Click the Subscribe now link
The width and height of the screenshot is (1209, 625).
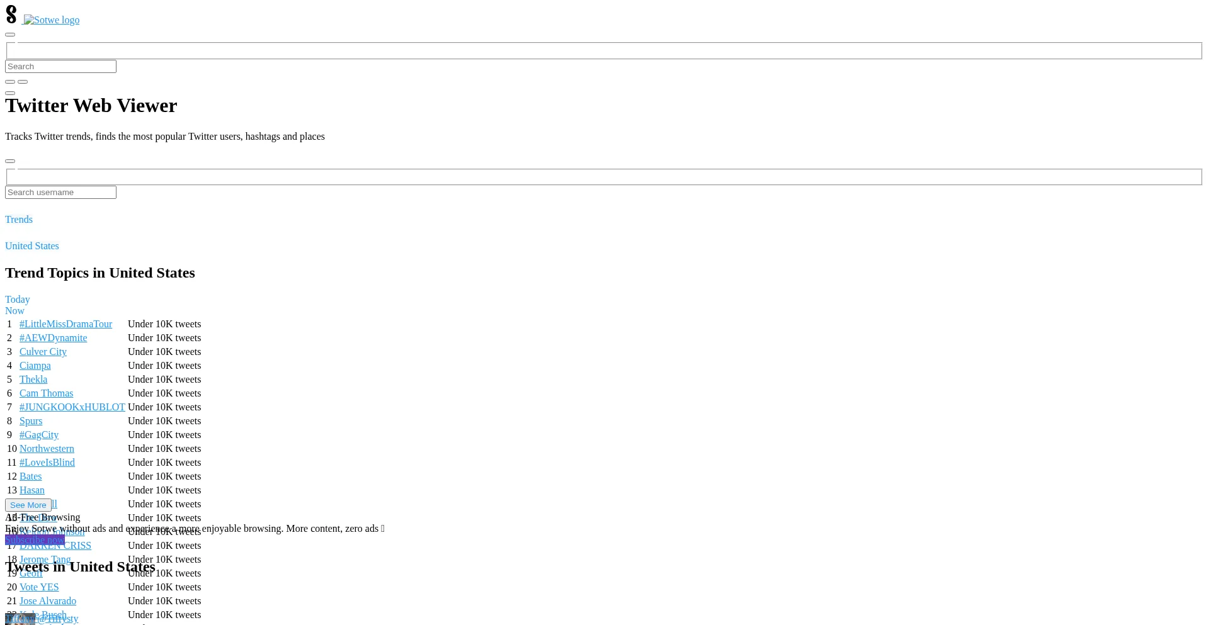point(35,540)
